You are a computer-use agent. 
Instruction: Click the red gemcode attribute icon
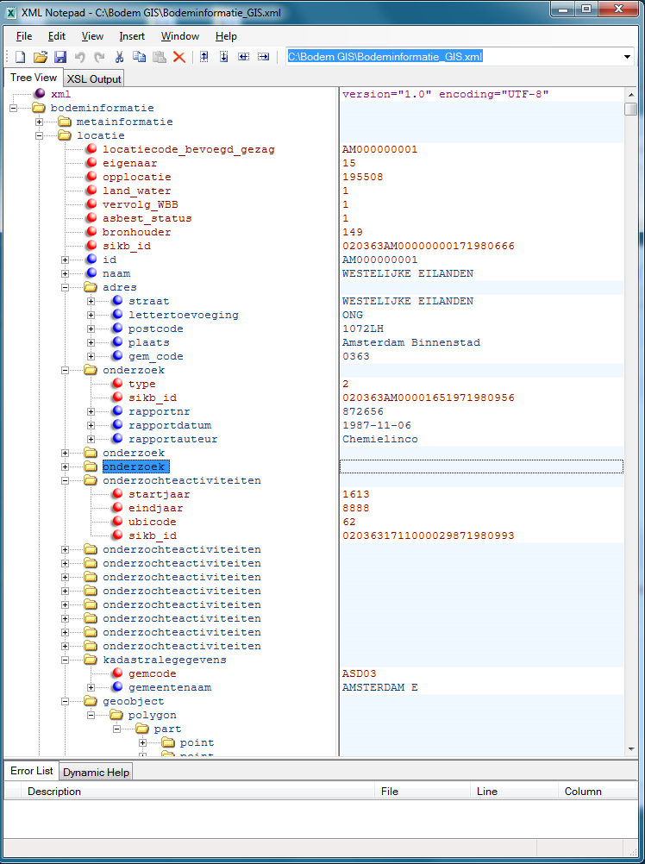tap(117, 673)
